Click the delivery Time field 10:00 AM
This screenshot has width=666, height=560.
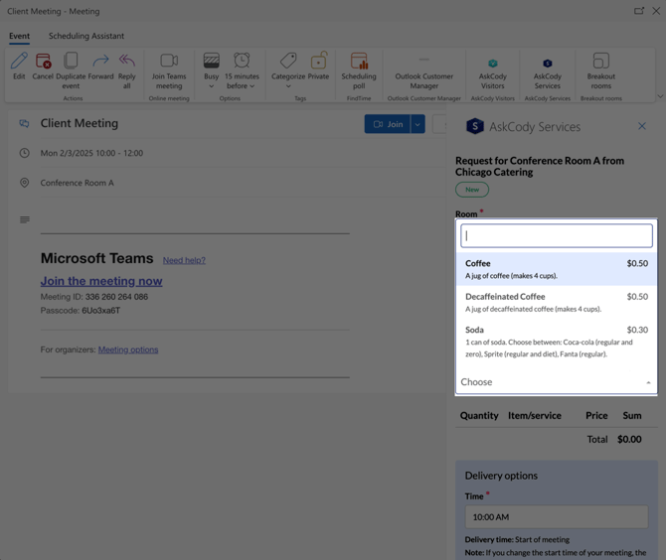pos(557,516)
